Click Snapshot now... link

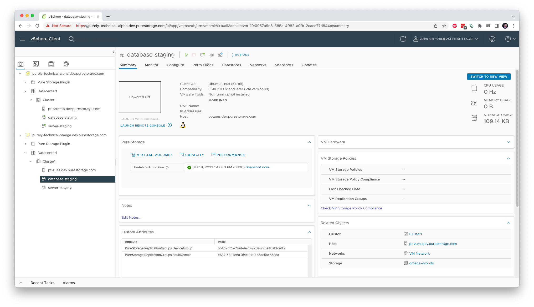[x=258, y=167]
